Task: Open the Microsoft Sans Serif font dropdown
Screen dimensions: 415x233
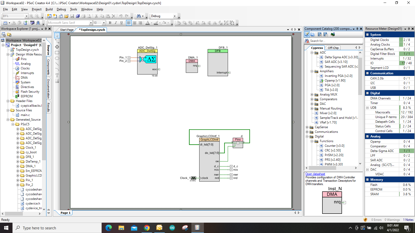Action: click(91, 23)
